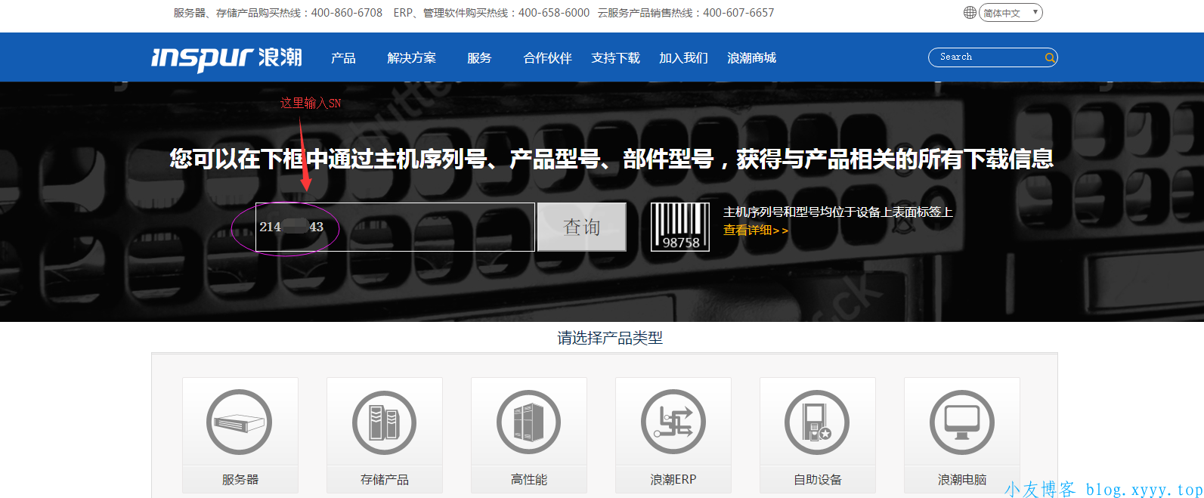This screenshot has width=1204, height=498.
Task: Open the high performance (高性能) icon
Action: tap(528, 422)
